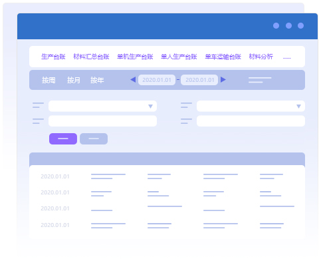Switch to the 材料汇总台账 tab

tap(91, 57)
